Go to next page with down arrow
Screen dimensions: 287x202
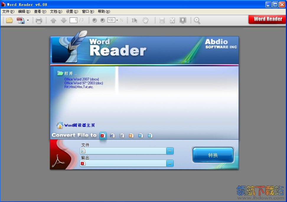coord(63,20)
